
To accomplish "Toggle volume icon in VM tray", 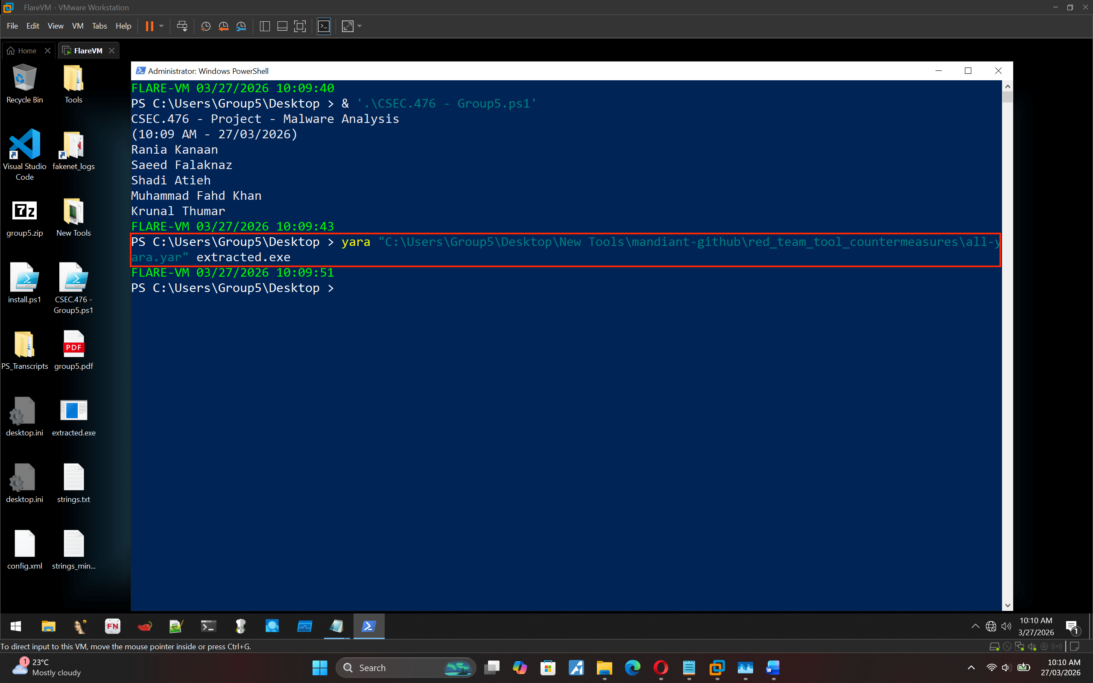I will pos(1006,626).
